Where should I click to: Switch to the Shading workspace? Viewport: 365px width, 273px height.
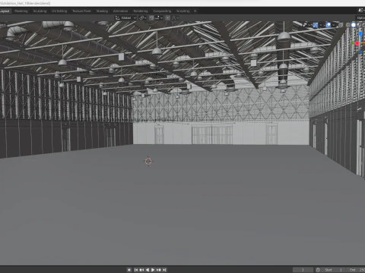point(102,11)
